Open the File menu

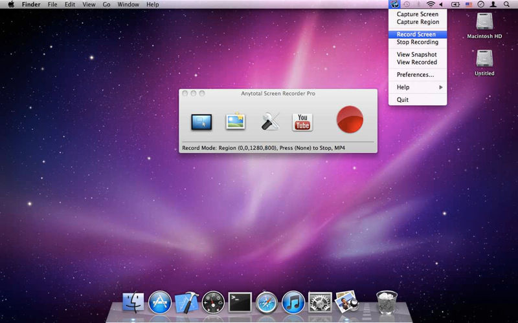tap(52, 5)
